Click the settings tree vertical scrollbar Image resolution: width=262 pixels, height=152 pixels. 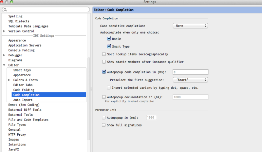point(89,99)
